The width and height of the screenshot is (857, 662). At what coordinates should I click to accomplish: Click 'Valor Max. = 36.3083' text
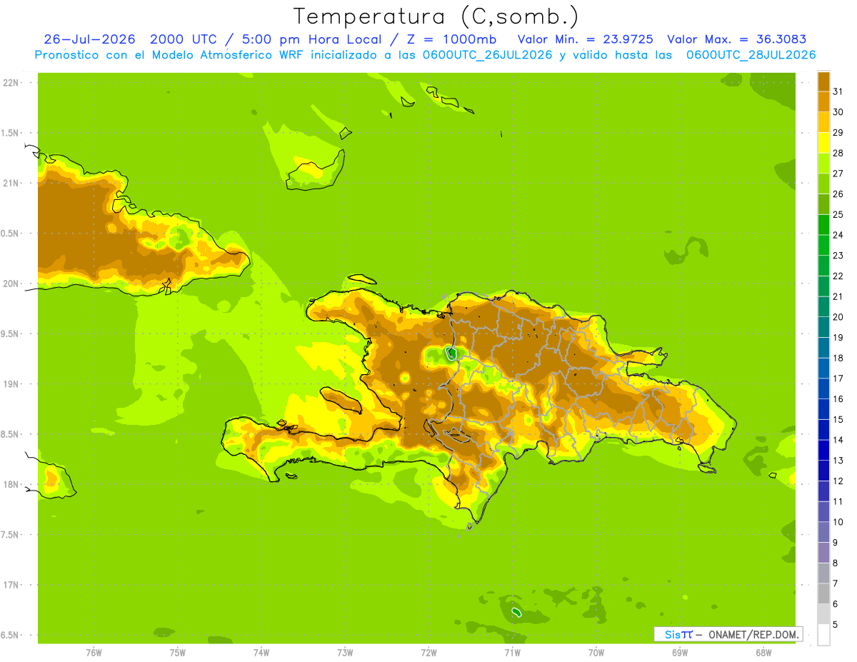[736, 39]
